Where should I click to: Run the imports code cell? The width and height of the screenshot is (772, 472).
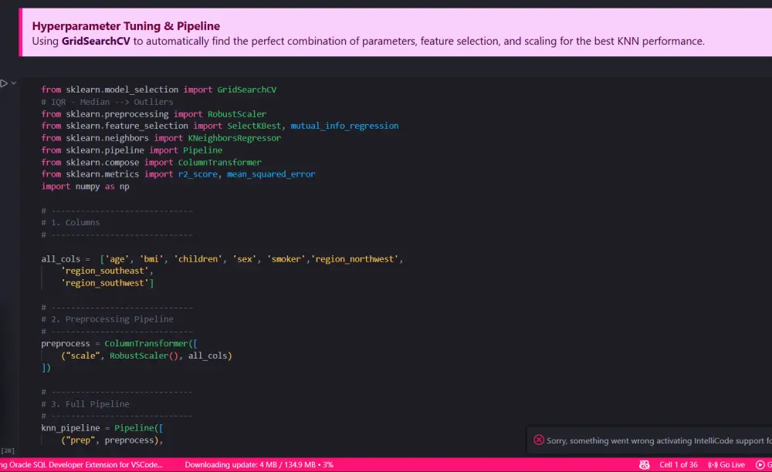pos(5,83)
